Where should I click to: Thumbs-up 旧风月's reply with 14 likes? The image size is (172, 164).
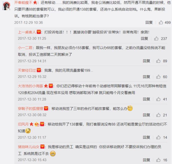coord(158,137)
